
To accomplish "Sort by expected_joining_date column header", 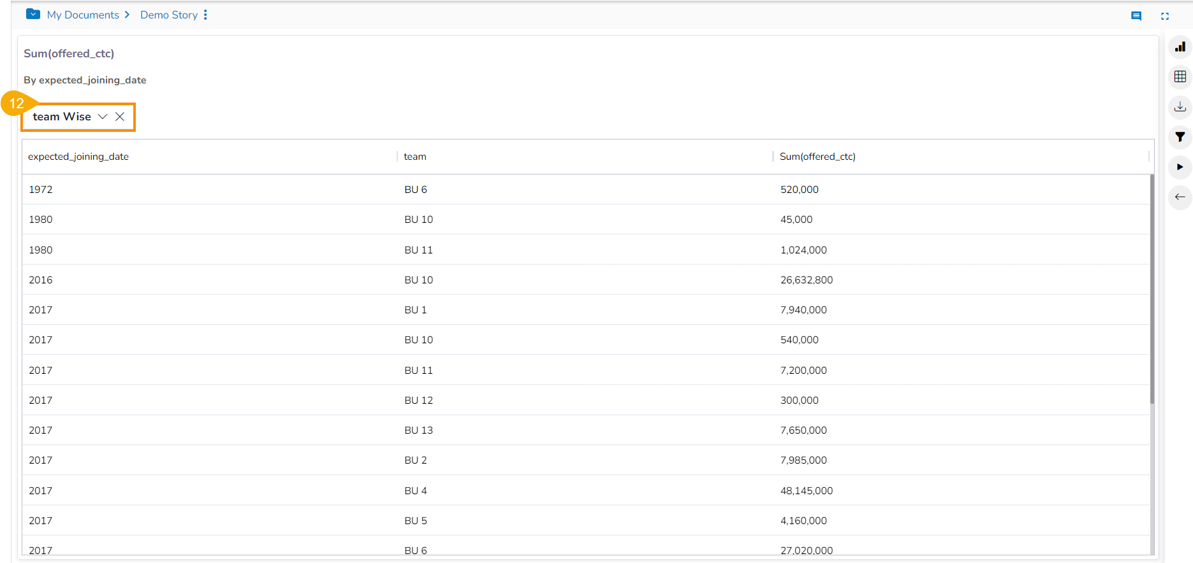I will click(78, 157).
